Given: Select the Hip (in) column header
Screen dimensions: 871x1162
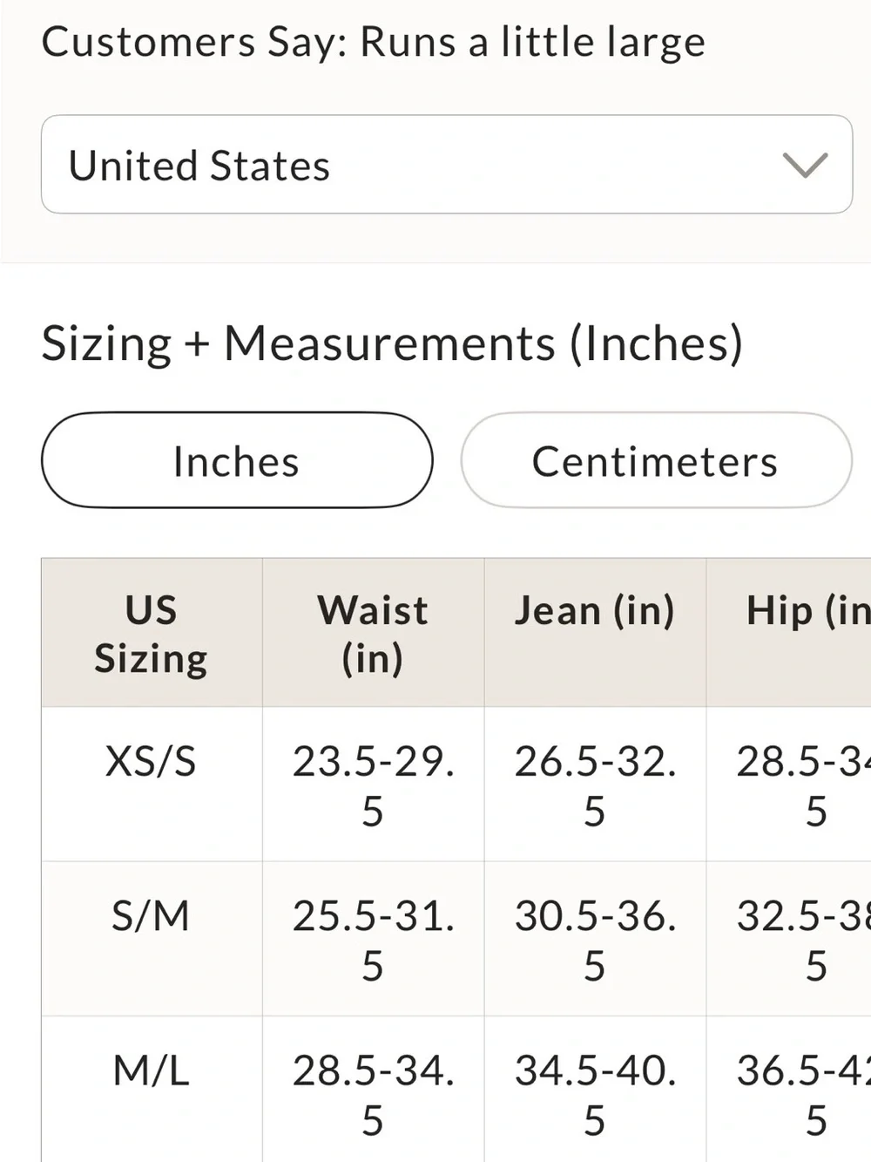Looking at the screenshot, I should pyautogui.click(x=788, y=633).
